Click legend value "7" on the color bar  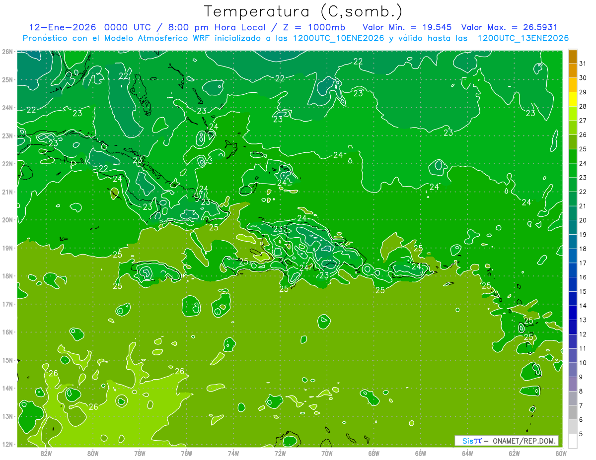click(581, 405)
